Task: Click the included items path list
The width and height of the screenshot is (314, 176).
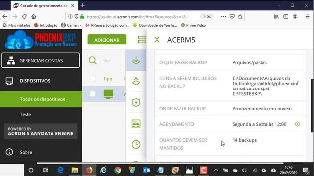Action: (265, 86)
